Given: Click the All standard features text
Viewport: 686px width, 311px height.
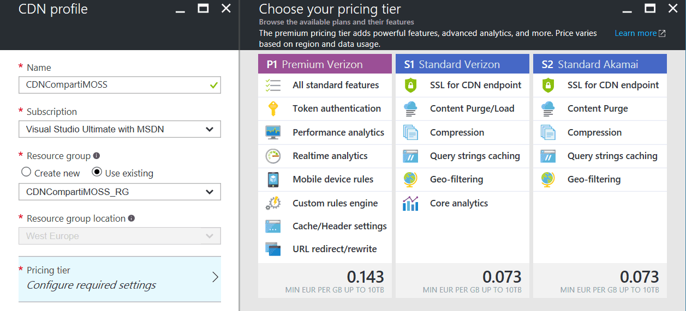Looking at the screenshot, I should [x=336, y=85].
